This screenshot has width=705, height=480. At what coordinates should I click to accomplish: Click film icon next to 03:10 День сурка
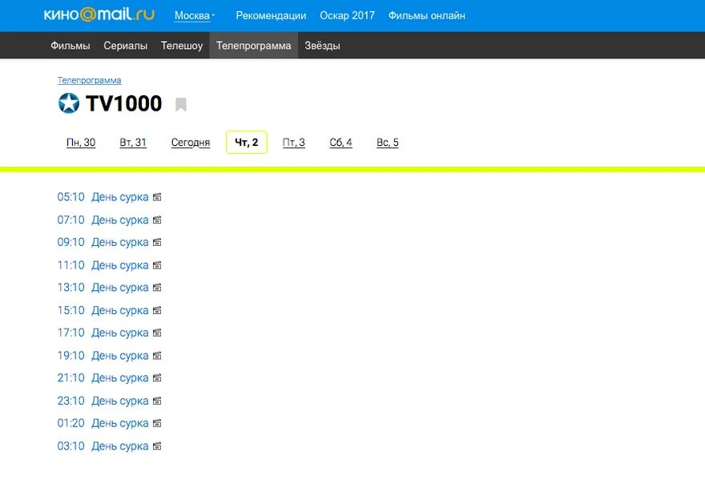click(157, 446)
